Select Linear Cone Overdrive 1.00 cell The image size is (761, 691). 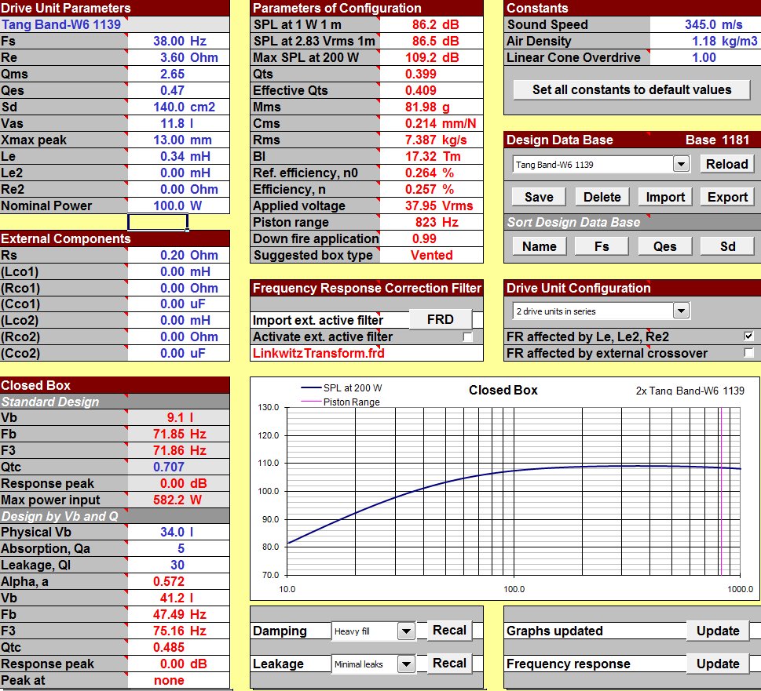705,58
